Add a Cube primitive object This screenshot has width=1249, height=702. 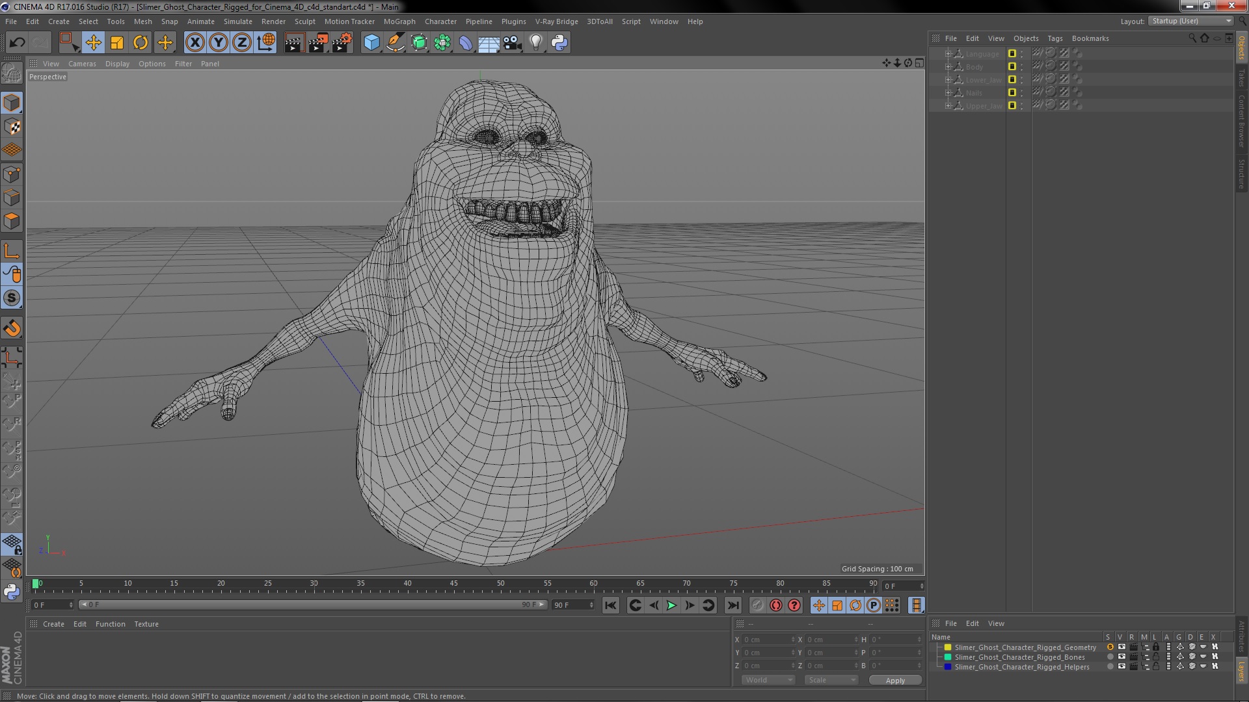coord(371,43)
